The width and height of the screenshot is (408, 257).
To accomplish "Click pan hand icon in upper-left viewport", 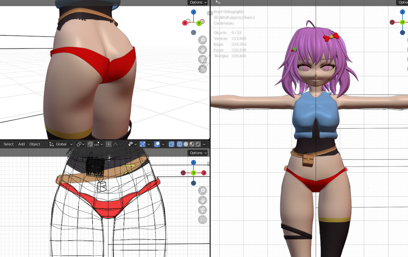I will coord(203,50).
